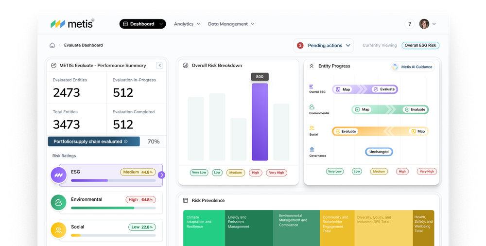Image resolution: width=486 pixels, height=246 pixels.
Task: Click the Risk Prevalence panel icon
Action: [185, 200]
